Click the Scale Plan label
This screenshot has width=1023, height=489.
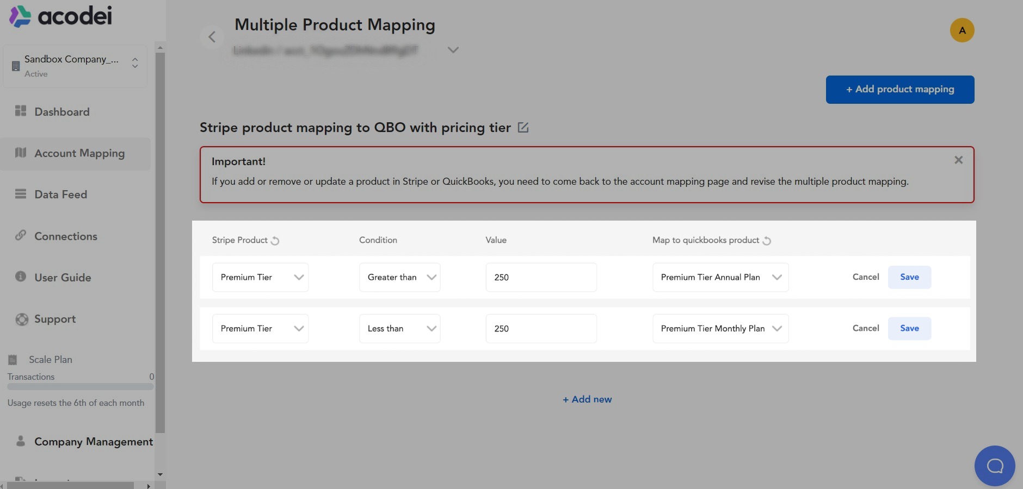click(51, 360)
